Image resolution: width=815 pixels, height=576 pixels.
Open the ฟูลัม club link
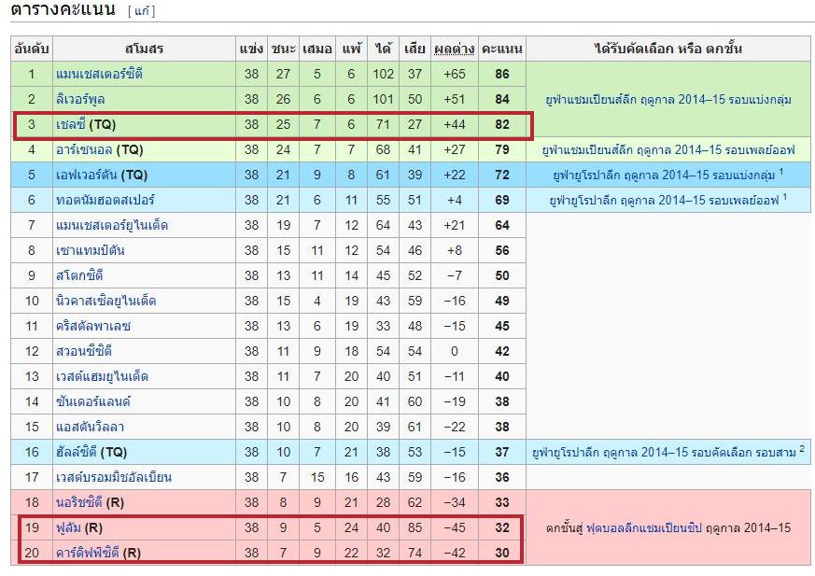coord(68,527)
